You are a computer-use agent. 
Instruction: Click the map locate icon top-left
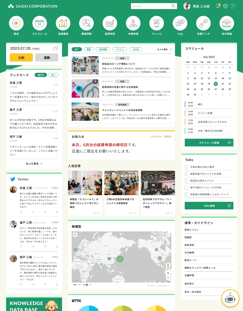coord(75,235)
